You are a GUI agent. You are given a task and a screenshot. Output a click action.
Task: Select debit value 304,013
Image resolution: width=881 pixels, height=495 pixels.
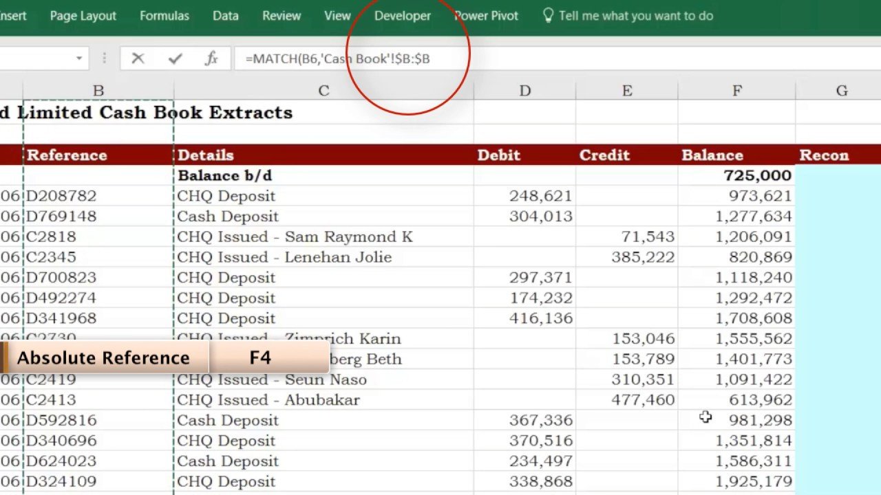[x=524, y=216]
